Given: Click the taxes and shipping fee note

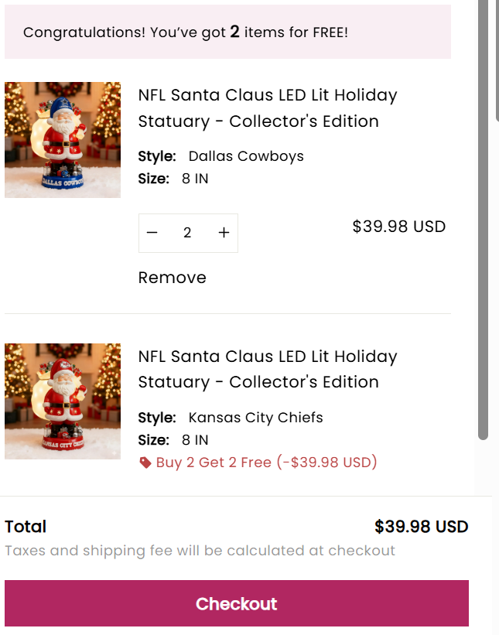Looking at the screenshot, I should click(200, 551).
